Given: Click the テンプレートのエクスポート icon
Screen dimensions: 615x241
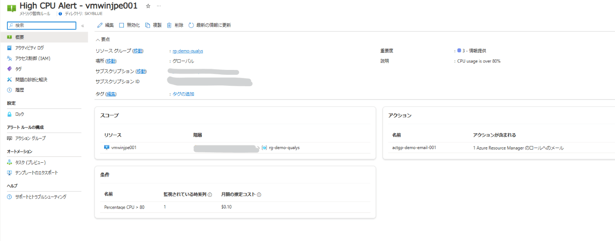Looking at the screenshot, I should (x=10, y=173).
